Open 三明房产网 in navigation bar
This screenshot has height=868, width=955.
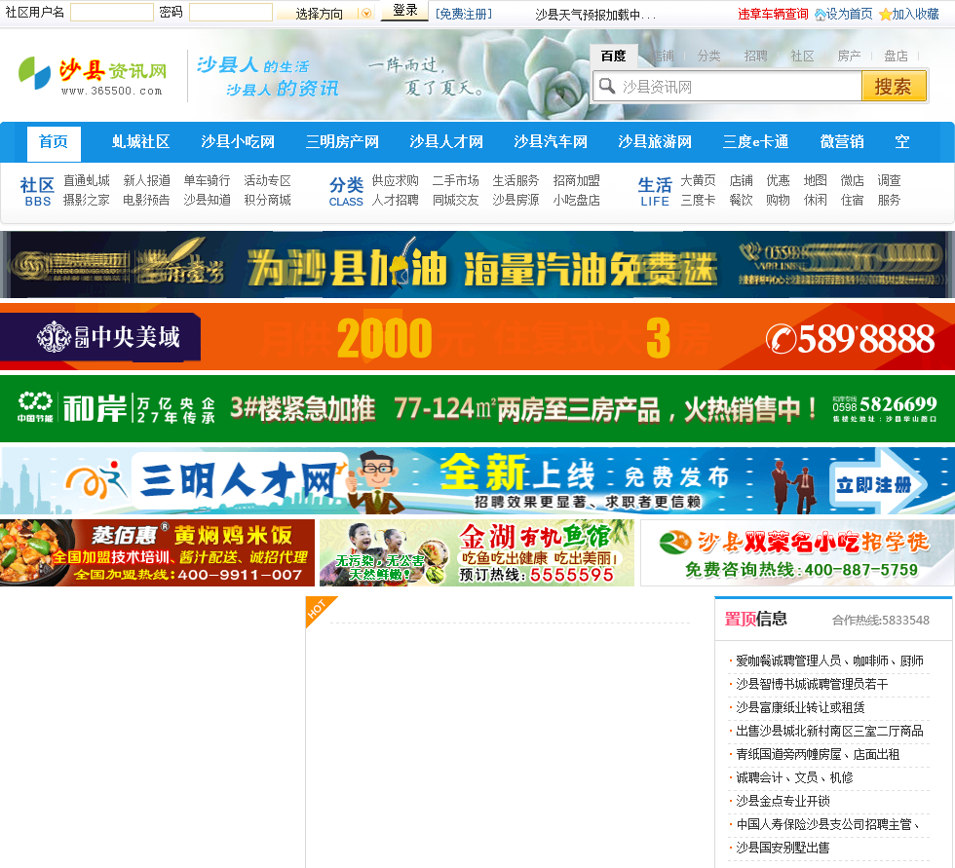(x=342, y=142)
